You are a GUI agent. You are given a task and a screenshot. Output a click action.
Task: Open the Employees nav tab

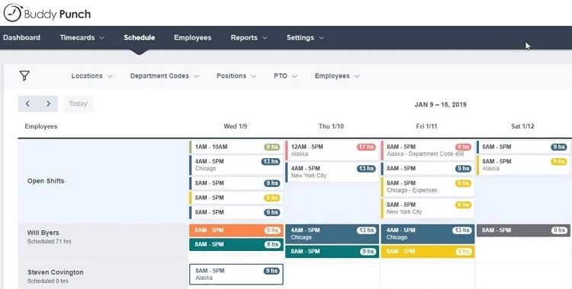tap(193, 37)
